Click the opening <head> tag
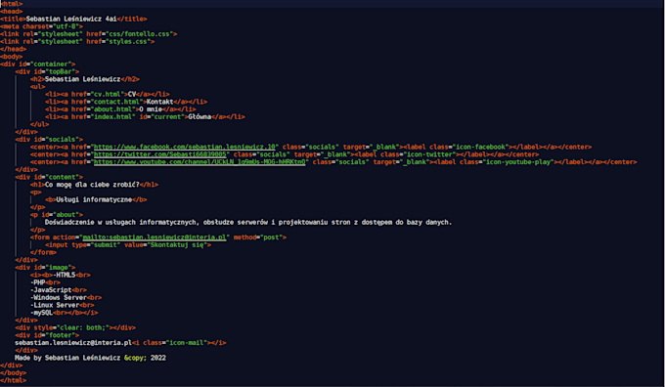Screen dimensions: 665x387 [12, 12]
